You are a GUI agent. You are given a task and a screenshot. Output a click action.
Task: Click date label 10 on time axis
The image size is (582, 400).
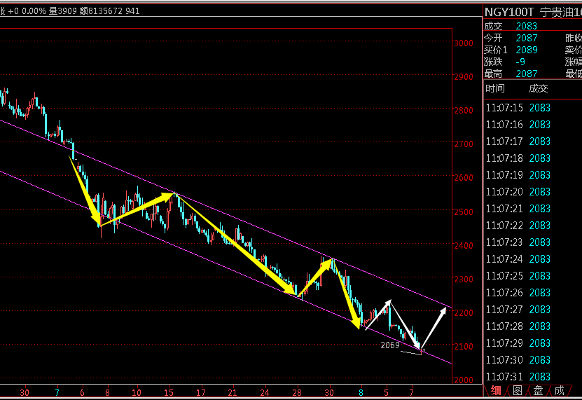[x=137, y=392]
